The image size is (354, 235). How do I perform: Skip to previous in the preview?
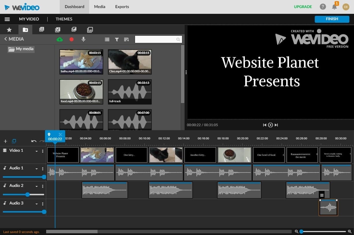tap(264, 125)
